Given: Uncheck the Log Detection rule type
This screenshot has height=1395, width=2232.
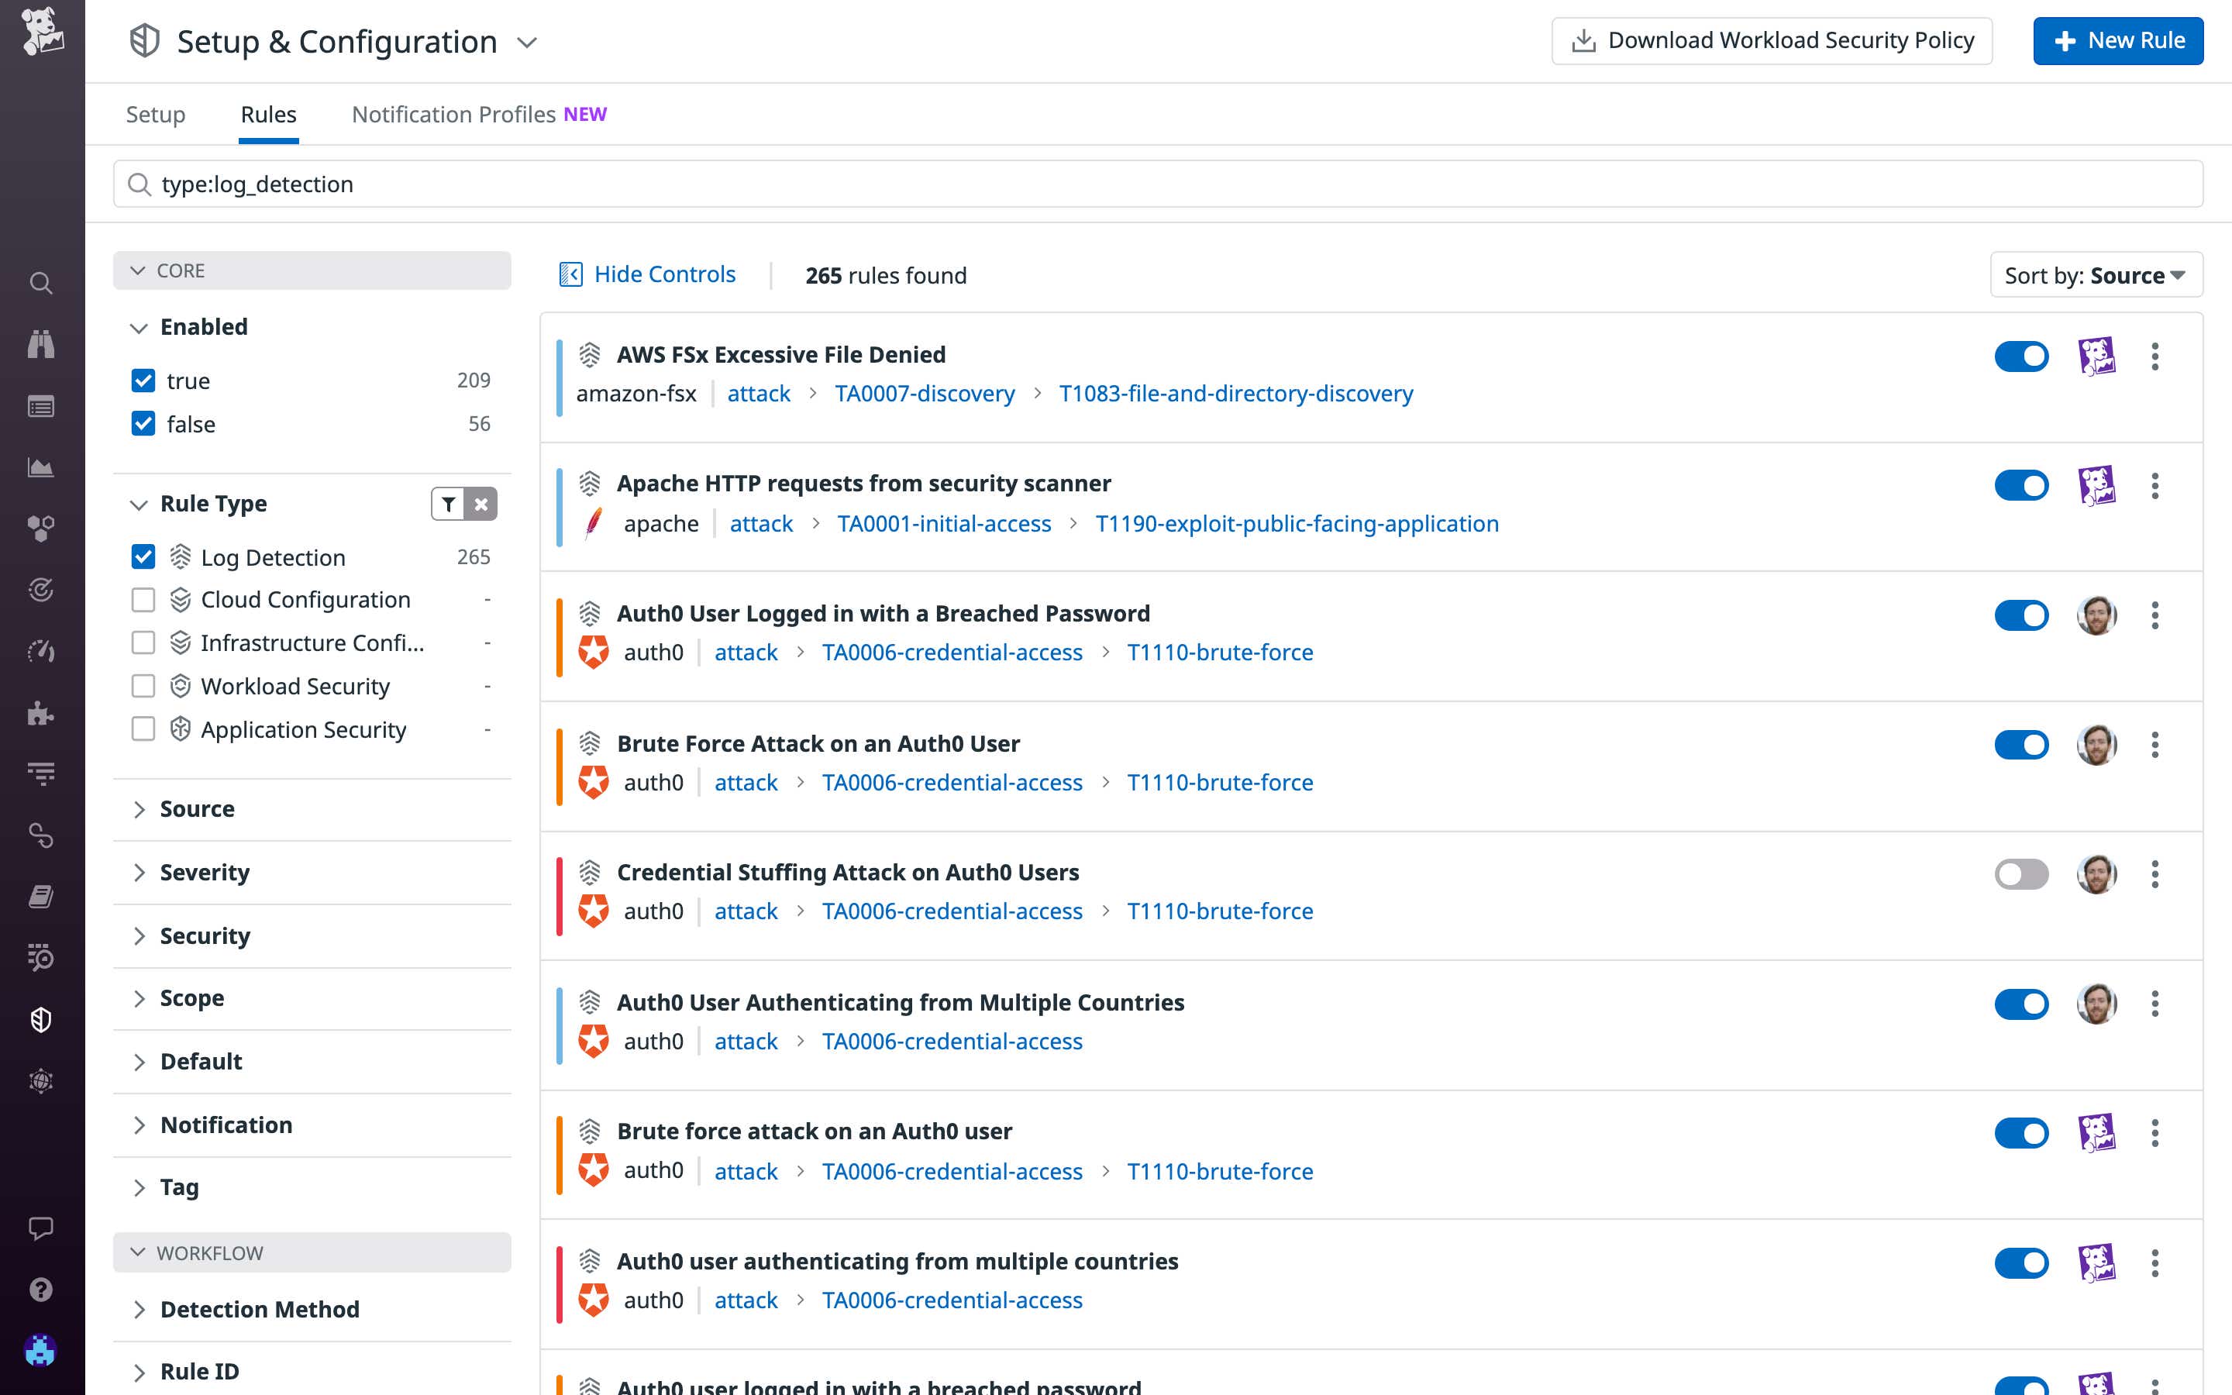Looking at the screenshot, I should pos(143,557).
